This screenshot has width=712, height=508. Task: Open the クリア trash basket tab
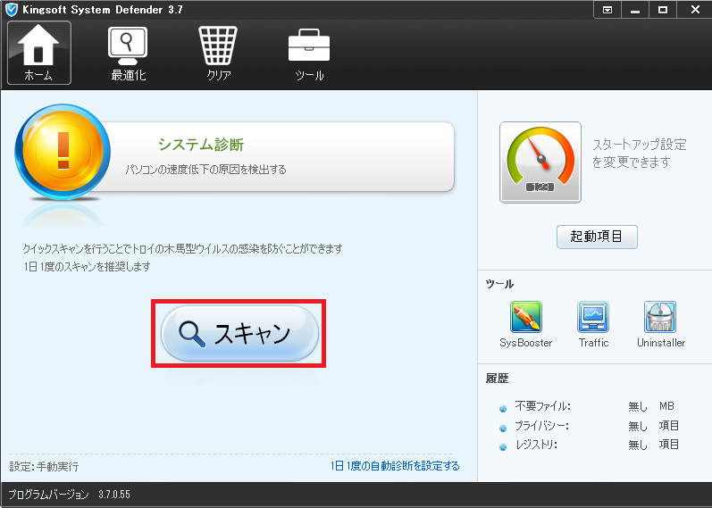[x=219, y=53]
